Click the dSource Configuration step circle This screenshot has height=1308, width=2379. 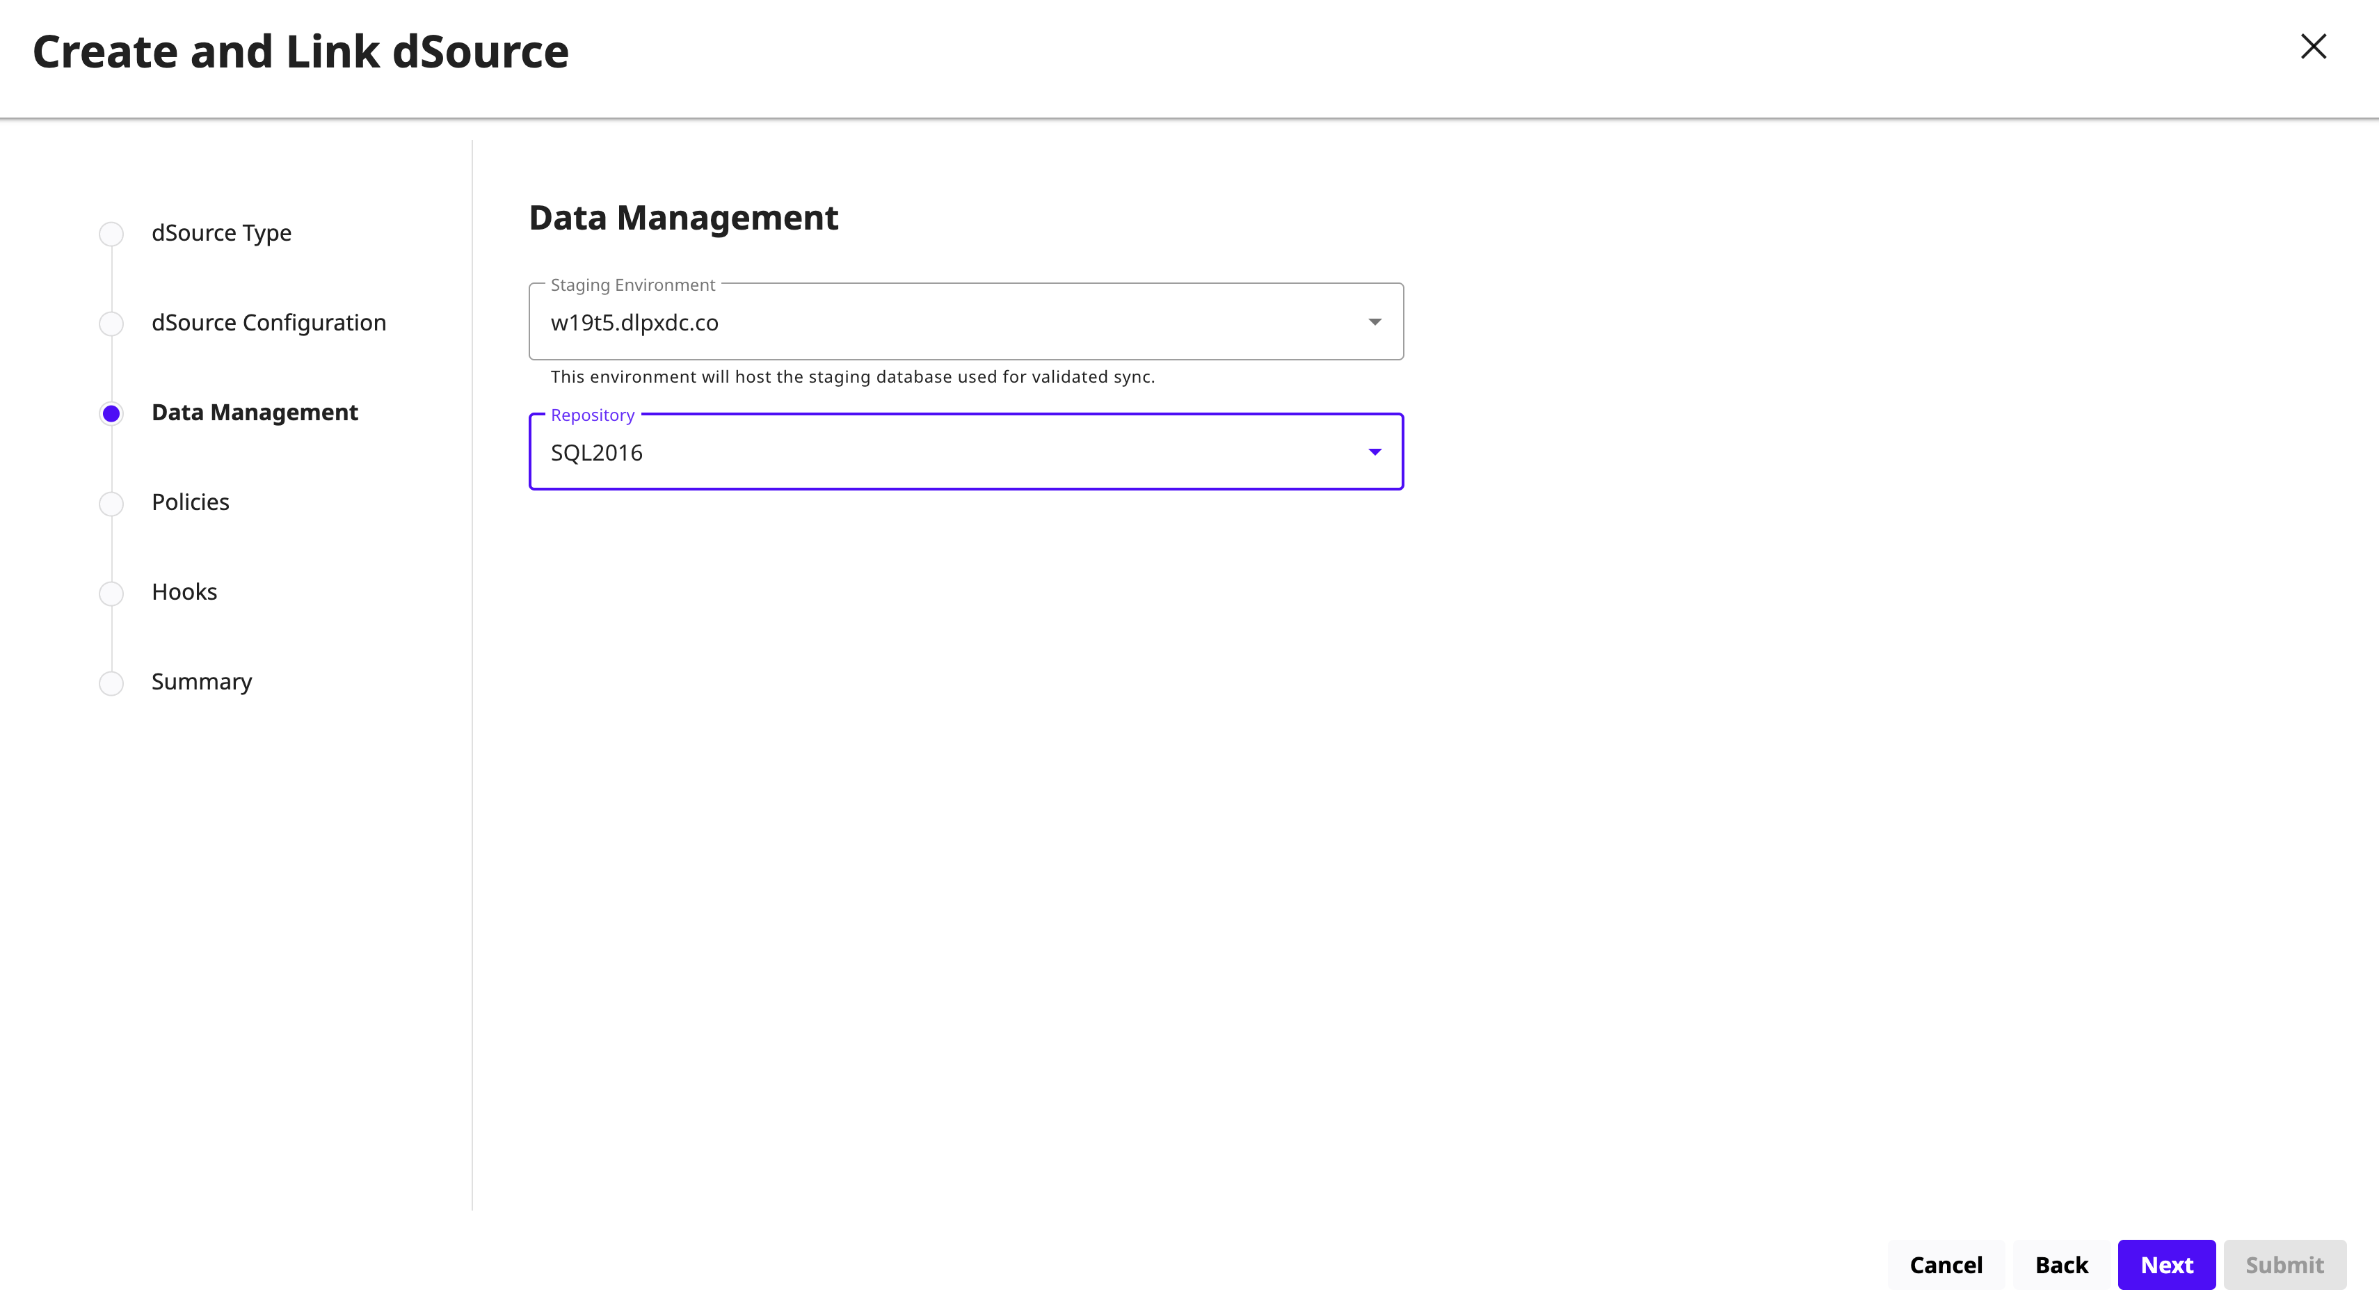click(x=111, y=324)
